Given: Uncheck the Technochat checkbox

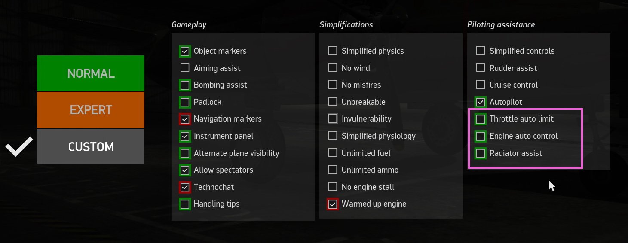Looking at the screenshot, I should tap(185, 187).
